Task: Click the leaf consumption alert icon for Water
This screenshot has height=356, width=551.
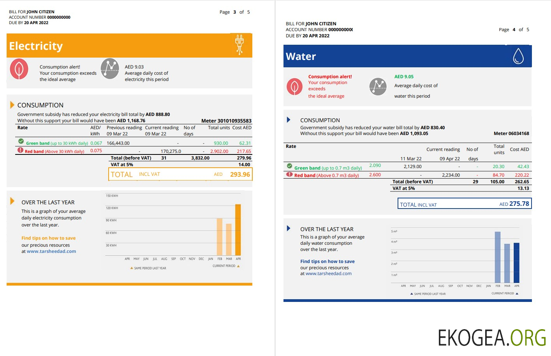Action: point(294,86)
